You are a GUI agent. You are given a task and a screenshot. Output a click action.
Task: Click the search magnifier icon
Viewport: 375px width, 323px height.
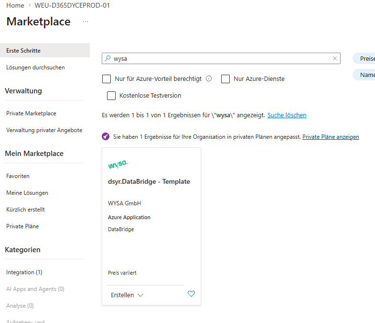tap(107, 58)
